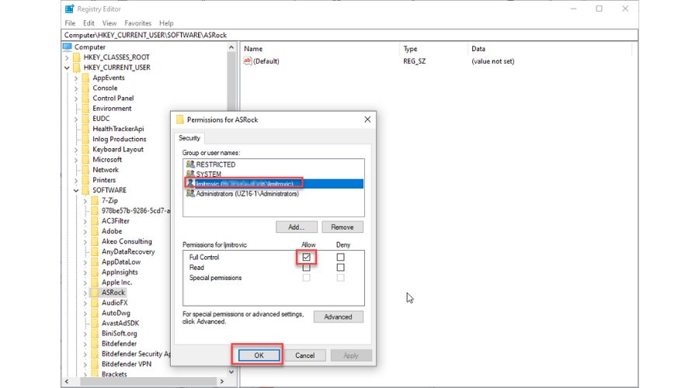Screen dimensions: 699x388
Task: Click the Administrators group icon
Action: point(190,194)
